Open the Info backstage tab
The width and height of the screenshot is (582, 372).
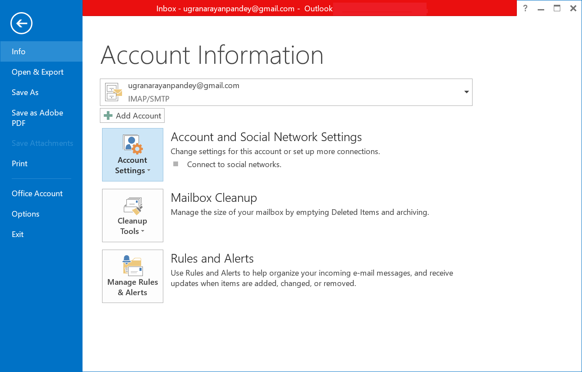tap(41, 51)
